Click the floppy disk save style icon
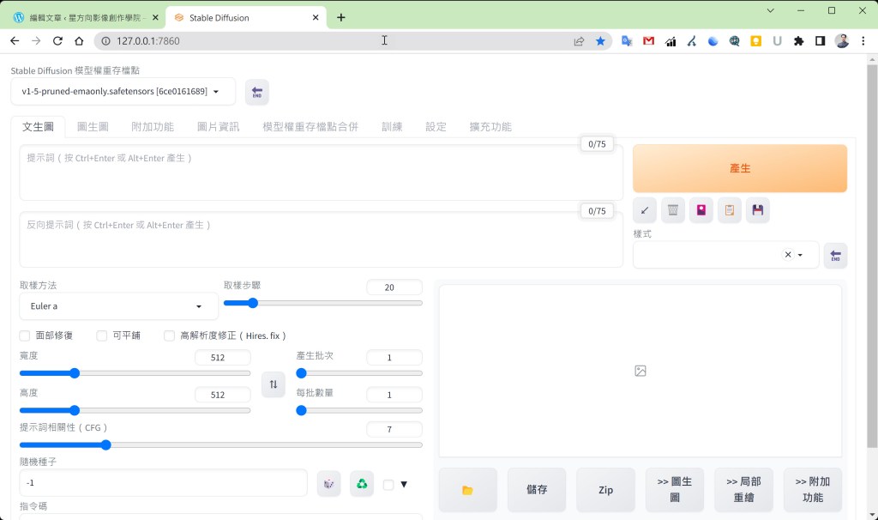Image resolution: width=878 pixels, height=520 pixels. pos(757,210)
